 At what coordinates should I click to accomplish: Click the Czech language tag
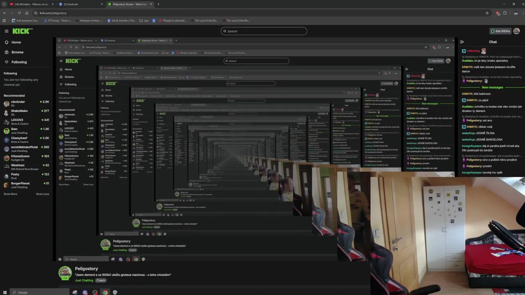101,280
